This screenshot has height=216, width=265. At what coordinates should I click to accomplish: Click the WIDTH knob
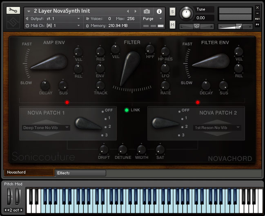[141, 150]
